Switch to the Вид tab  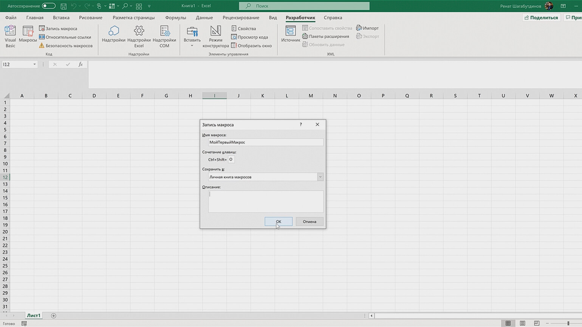pyautogui.click(x=273, y=18)
